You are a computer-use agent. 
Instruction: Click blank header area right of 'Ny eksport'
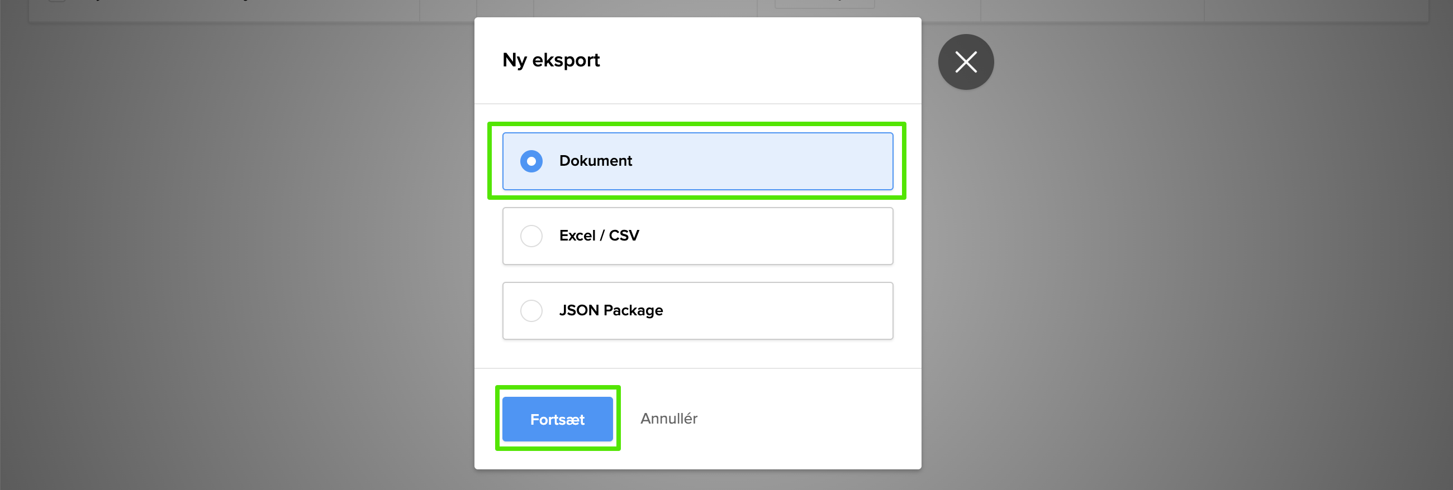(x=762, y=60)
